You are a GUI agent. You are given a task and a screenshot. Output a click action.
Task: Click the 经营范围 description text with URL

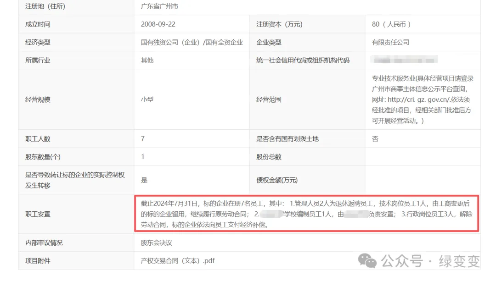point(422,99)
